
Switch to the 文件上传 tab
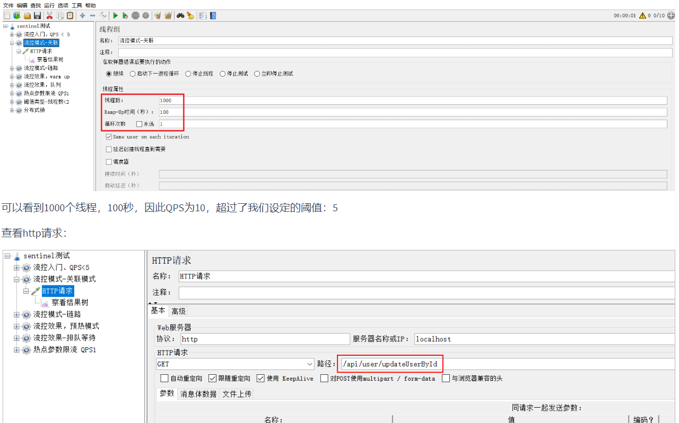237,394
